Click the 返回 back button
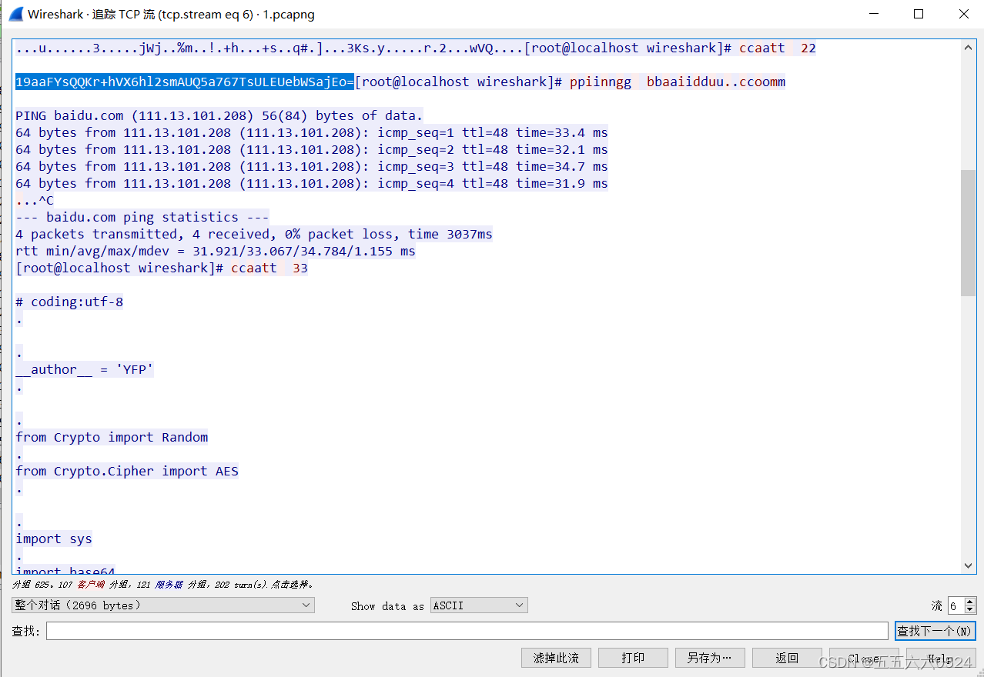The width and height of the screenshot is (984, 677). pos(787,658)
